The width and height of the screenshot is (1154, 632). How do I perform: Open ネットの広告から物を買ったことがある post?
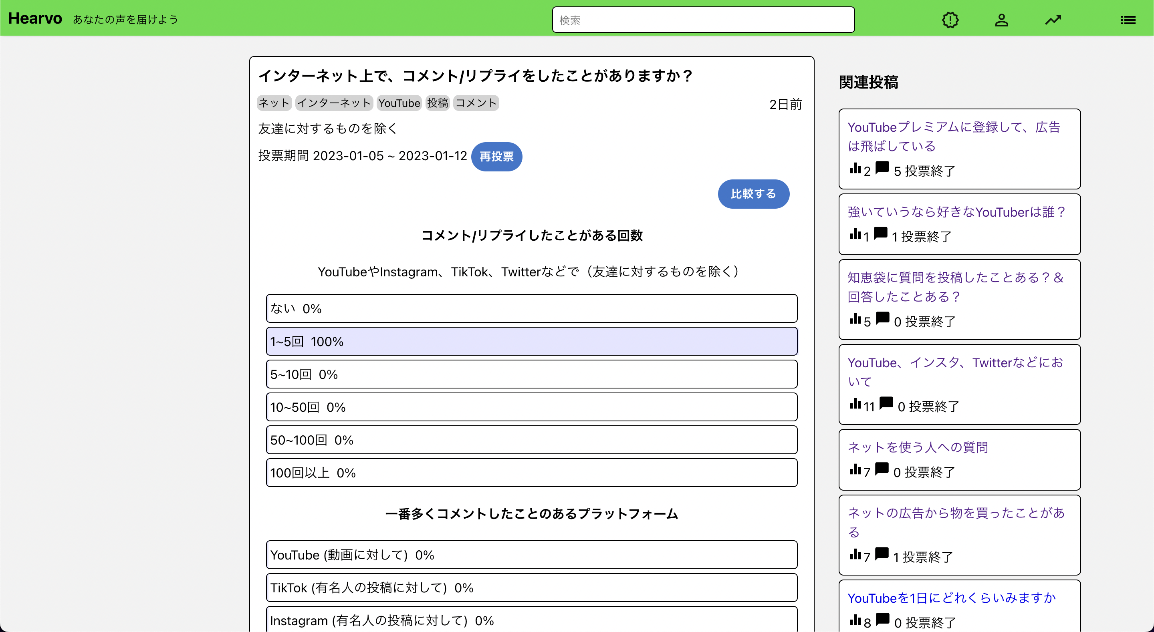[x=956, y=523]
